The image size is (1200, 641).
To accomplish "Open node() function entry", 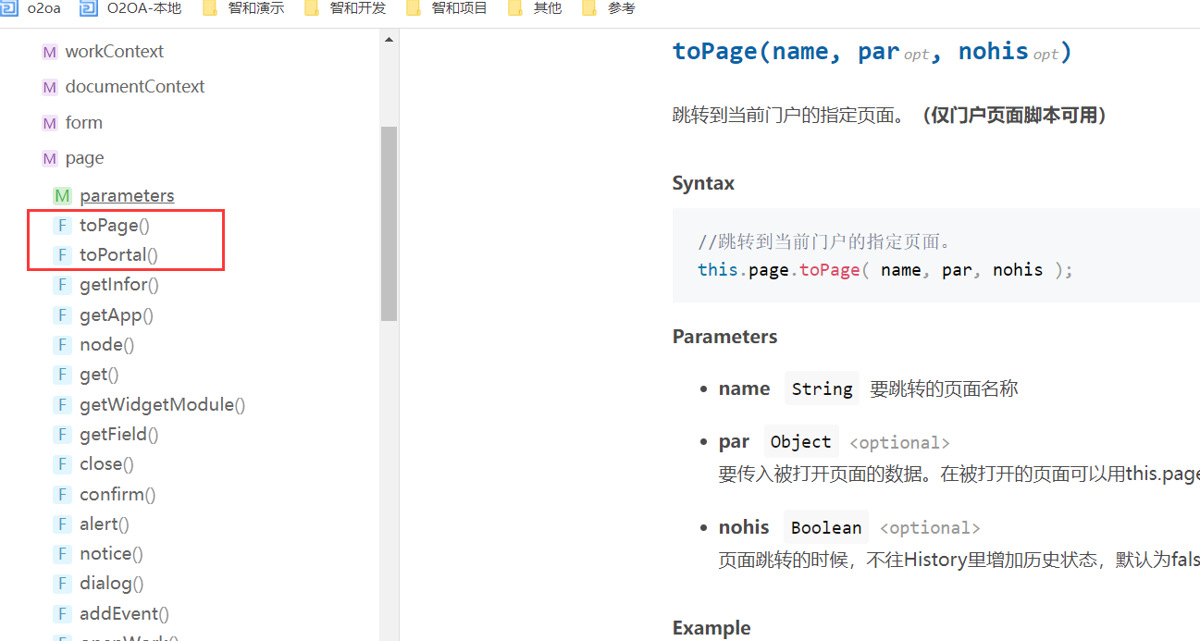I will [106, 344].
